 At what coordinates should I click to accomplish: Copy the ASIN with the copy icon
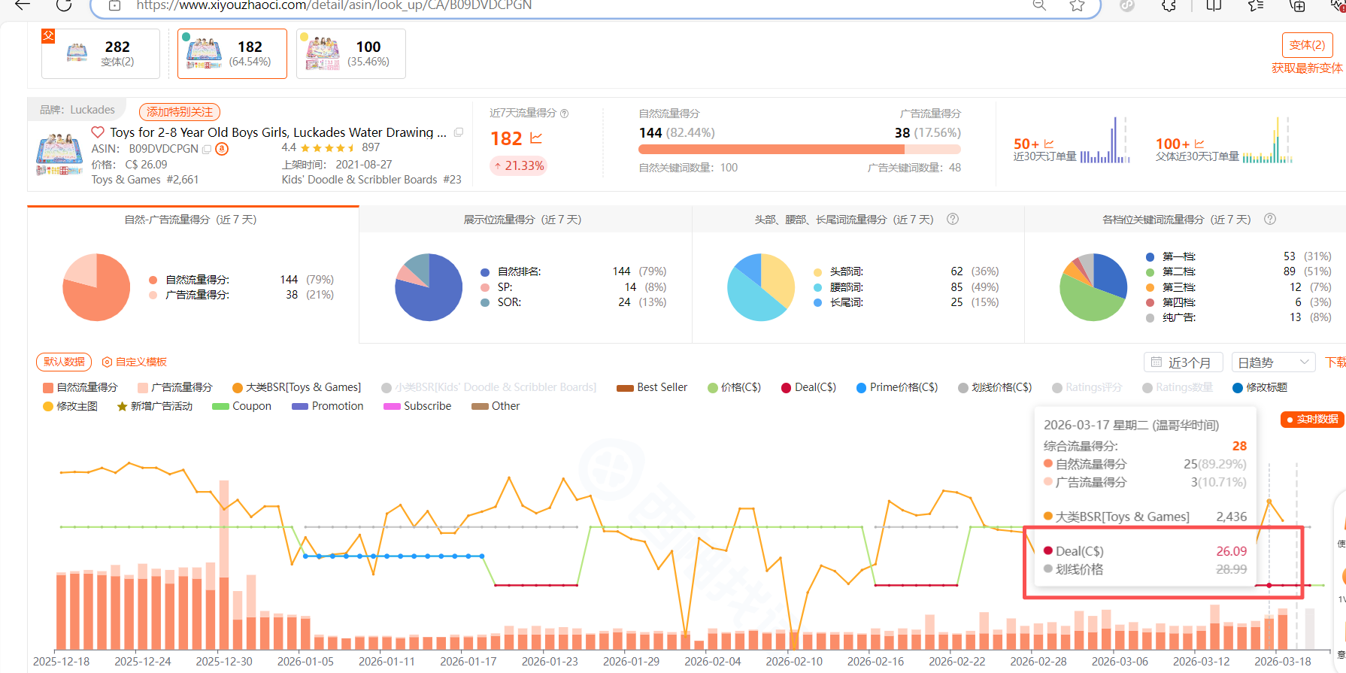point(207,149)
